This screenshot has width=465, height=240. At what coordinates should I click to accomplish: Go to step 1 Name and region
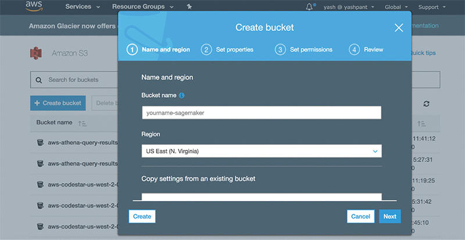(x=158, y=49)
